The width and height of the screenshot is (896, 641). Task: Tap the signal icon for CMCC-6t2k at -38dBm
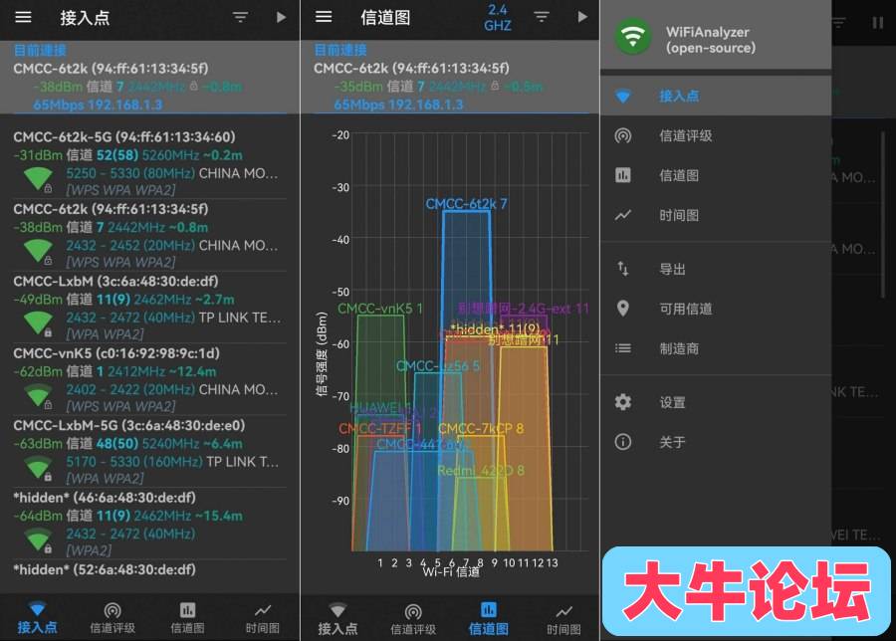(x=38, y=251)
